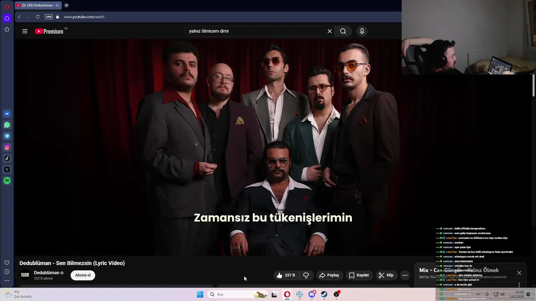The image size is (536, 301).
Task: Like the video (237 B)
Action: tap(286, 275)
